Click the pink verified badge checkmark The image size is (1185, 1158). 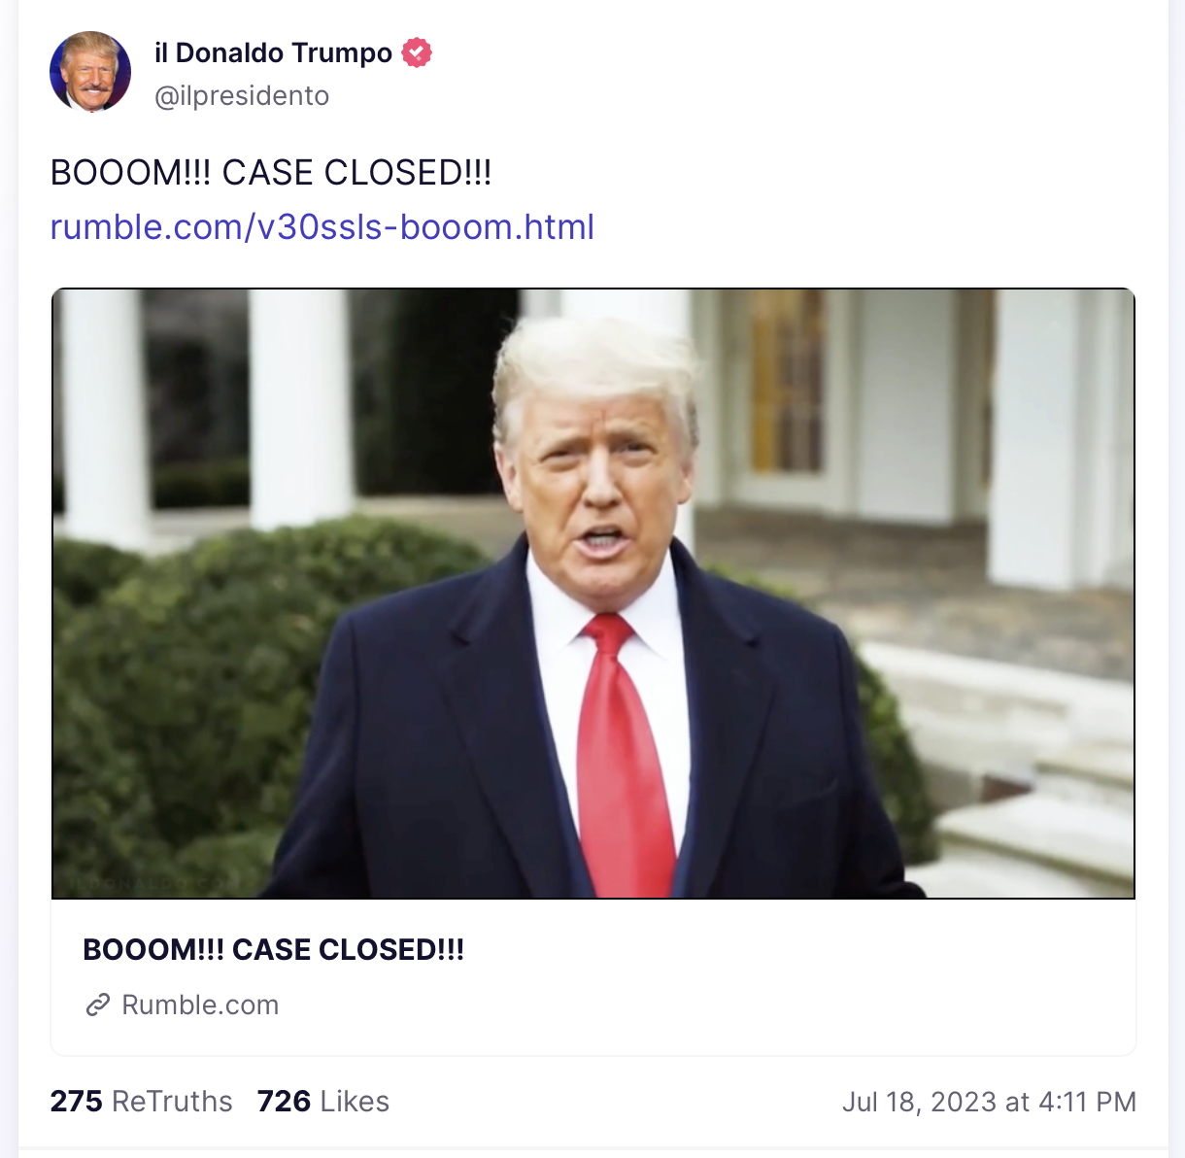[x=417, y=52]
